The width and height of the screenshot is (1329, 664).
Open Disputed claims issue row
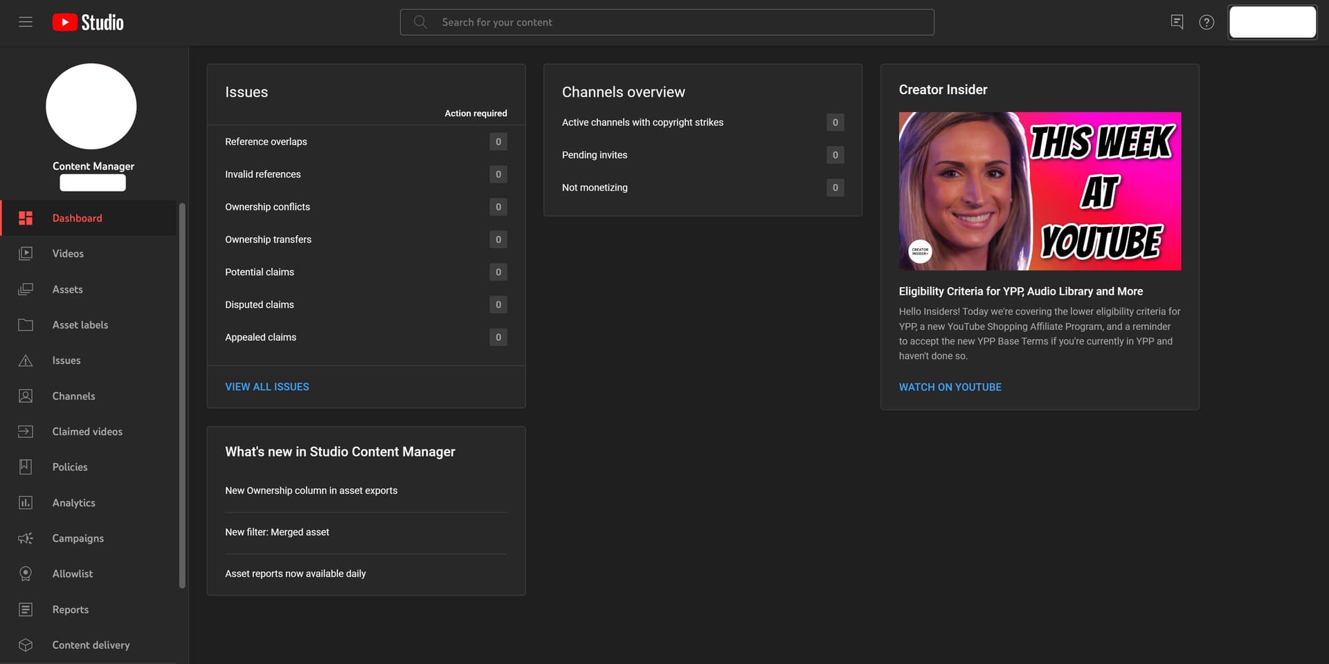(x=366, y=304)
